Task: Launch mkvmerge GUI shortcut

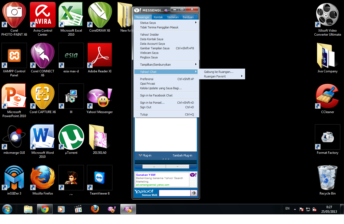Action: (14, 139)
